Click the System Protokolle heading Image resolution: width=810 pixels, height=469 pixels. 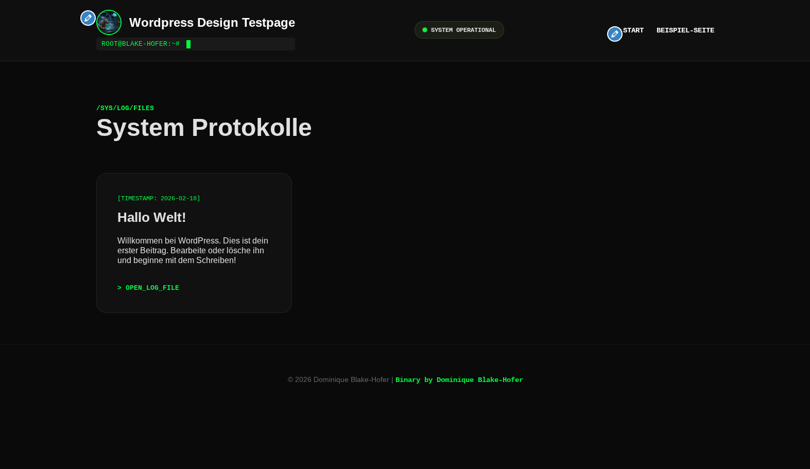(204, 128)
